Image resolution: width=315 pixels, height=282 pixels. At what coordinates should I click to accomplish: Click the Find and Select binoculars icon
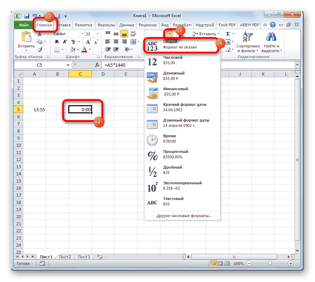click(x=271, y=37)
